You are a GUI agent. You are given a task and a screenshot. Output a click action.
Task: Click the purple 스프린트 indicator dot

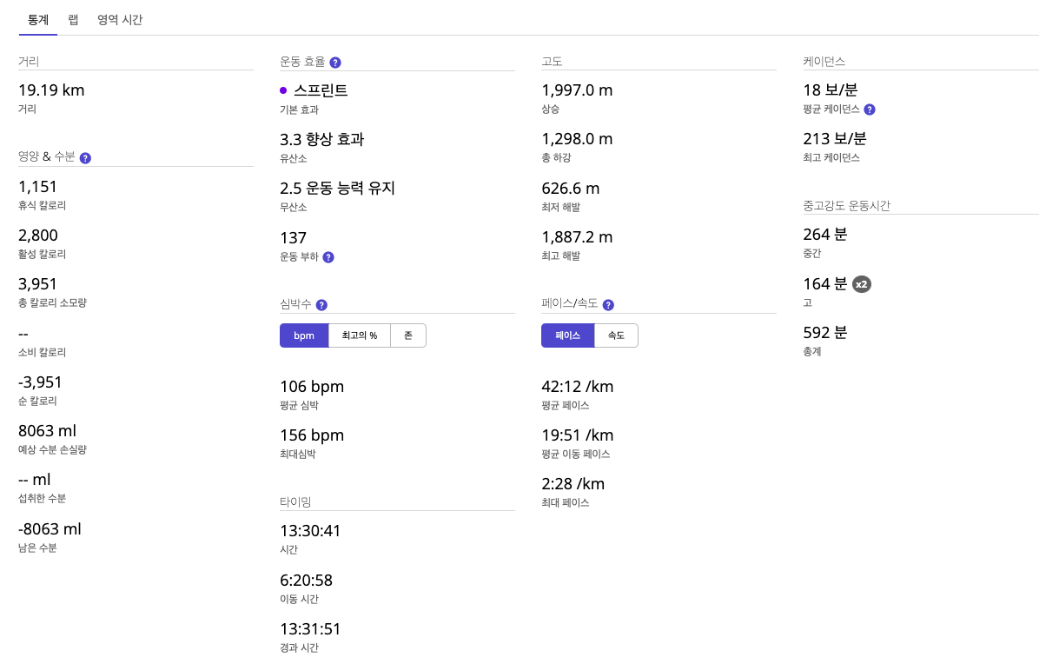point(282,90)
